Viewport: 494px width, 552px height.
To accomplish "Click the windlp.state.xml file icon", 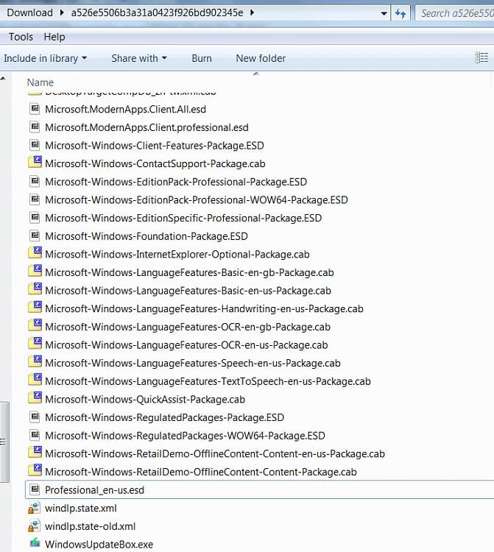I will coord(34,508).
